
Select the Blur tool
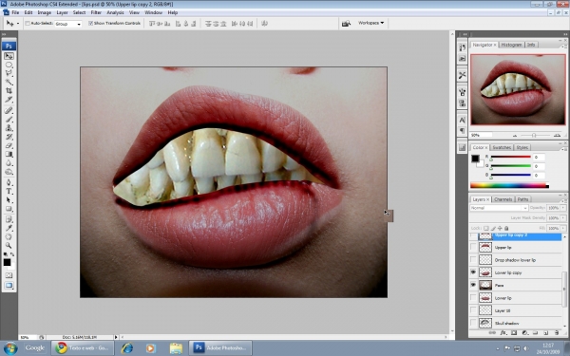pos(9,163)
